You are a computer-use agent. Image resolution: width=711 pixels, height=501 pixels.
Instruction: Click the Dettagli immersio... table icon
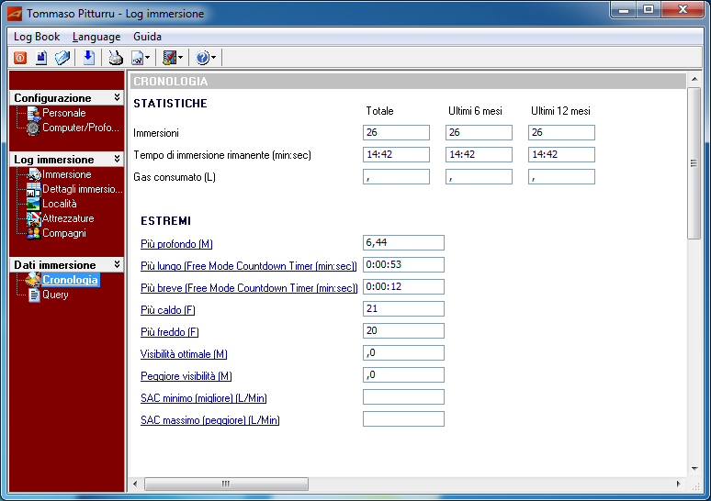tap(34, 189)
